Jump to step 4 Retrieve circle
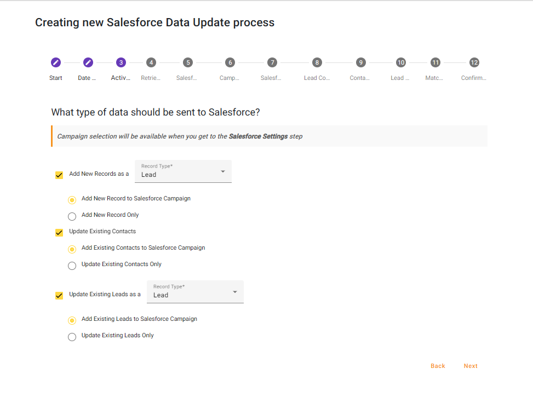This screenshot has width=533, height=403. (151, 62)
